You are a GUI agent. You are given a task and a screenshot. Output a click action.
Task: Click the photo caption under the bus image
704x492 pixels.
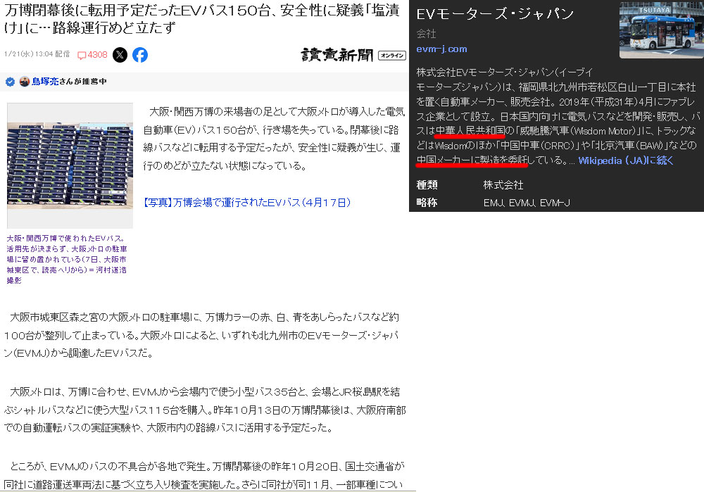coord(68,259)
